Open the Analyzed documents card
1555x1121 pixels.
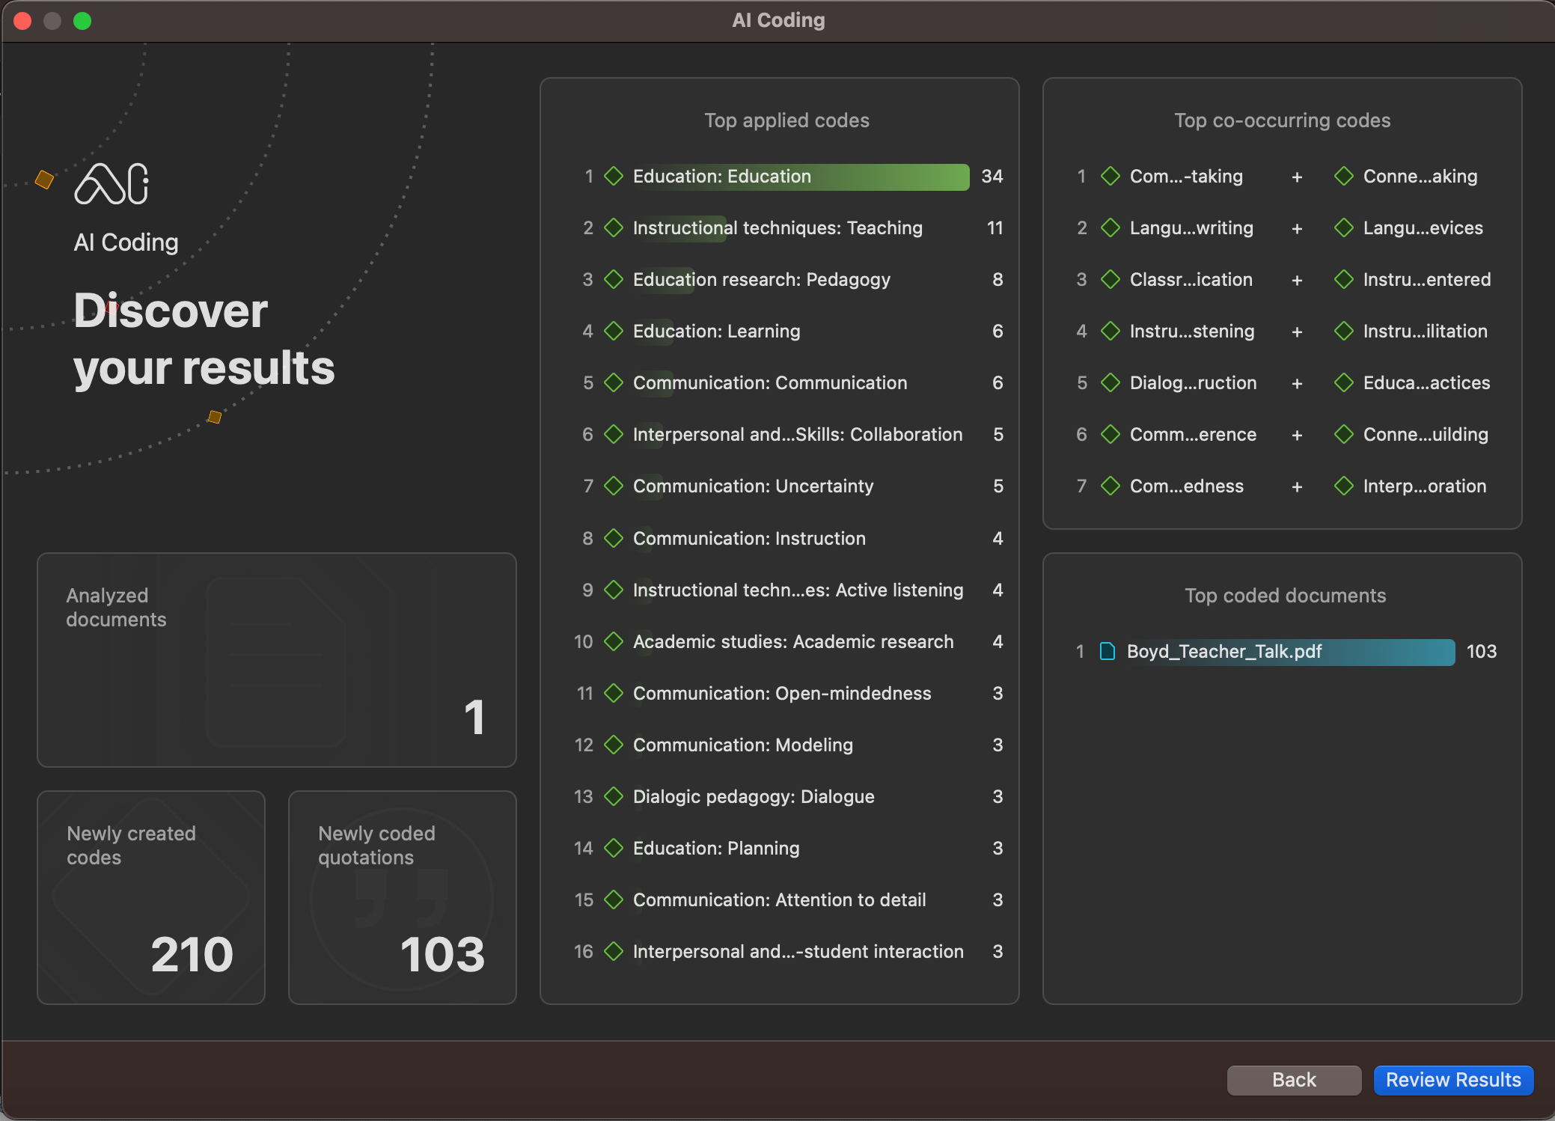coord(276,660)
